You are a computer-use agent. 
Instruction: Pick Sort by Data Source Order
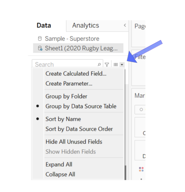point(79,129)
